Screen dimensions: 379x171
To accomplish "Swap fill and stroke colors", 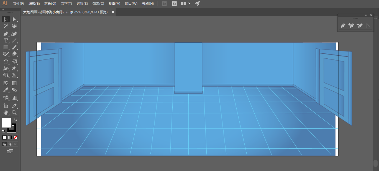I will [x=15, y=120].
